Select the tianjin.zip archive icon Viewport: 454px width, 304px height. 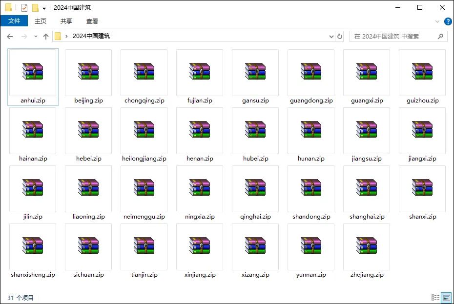(x=144, y=245)
